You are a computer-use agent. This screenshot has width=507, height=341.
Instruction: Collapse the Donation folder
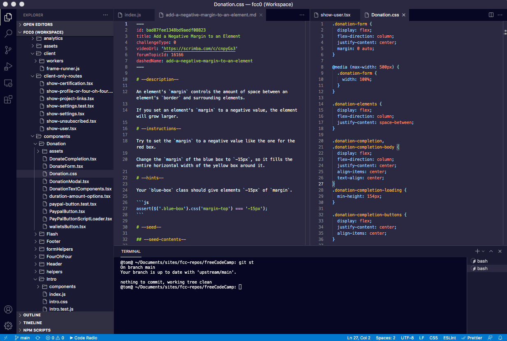[x=56, y=144]
